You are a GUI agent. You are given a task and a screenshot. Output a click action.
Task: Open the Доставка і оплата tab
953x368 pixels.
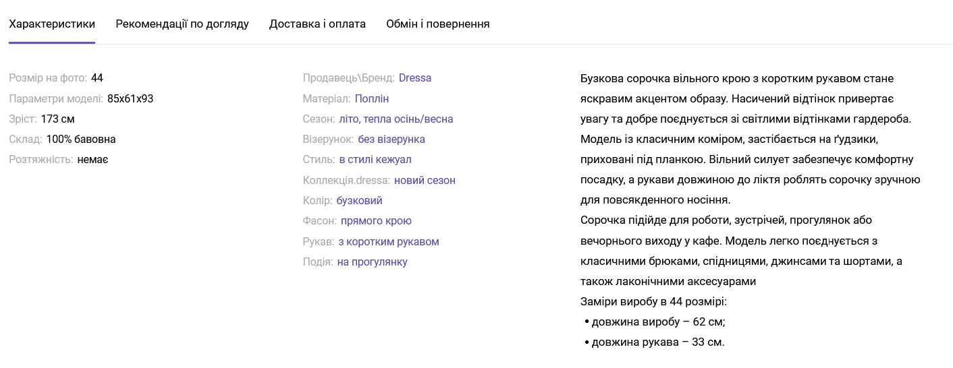click(x=317, y=24)
